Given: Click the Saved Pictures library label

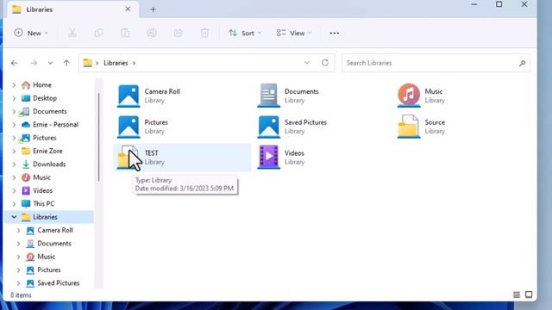Looking at the screenshot, I should click(305, 122).
